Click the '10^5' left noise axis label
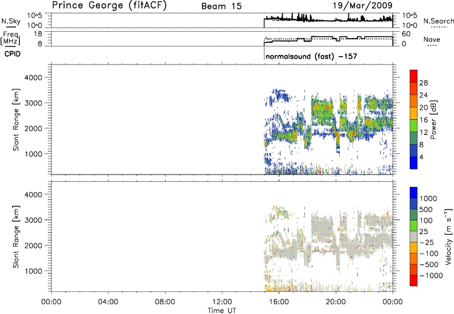This screenshot has height=314, width=454. click(35, 15)
